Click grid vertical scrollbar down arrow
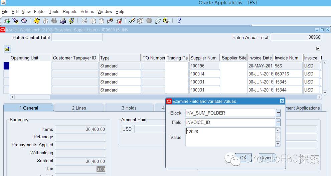 pyautogui.click(x=325, y=93)
